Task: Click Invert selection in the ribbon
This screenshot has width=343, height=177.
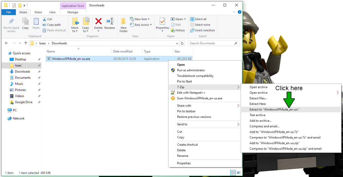Action: [x=202, y=30]
